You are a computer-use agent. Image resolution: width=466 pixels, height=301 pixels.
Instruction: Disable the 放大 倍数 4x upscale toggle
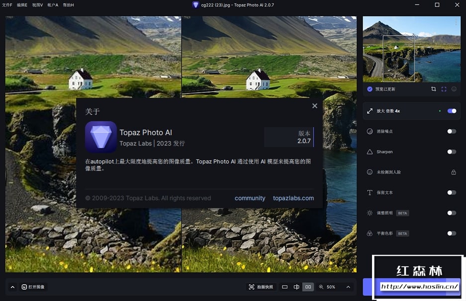452,111
